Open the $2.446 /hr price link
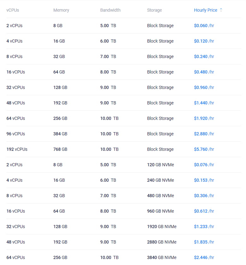 click(204, 257)
